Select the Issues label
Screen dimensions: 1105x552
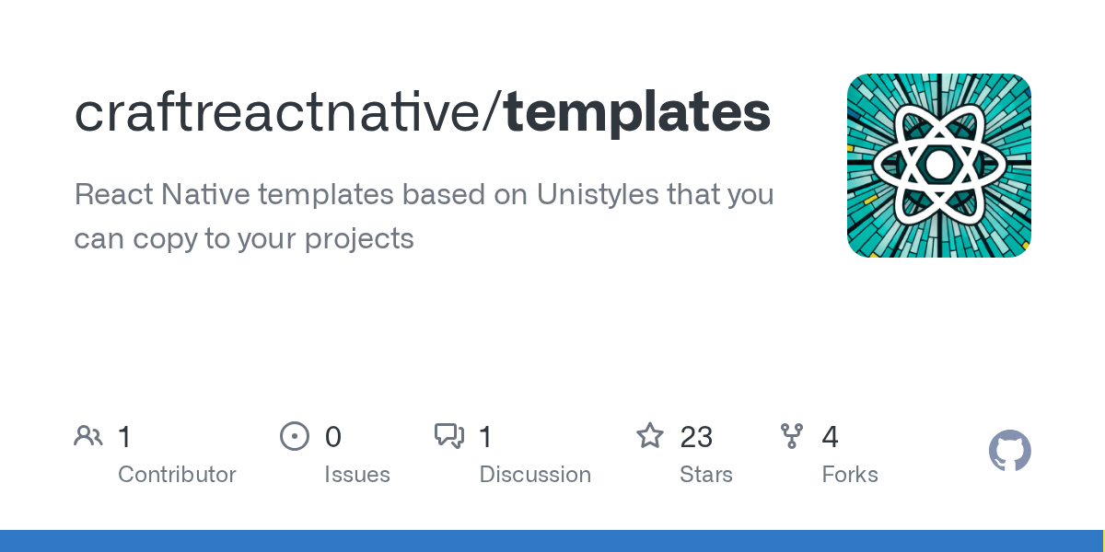357,475
